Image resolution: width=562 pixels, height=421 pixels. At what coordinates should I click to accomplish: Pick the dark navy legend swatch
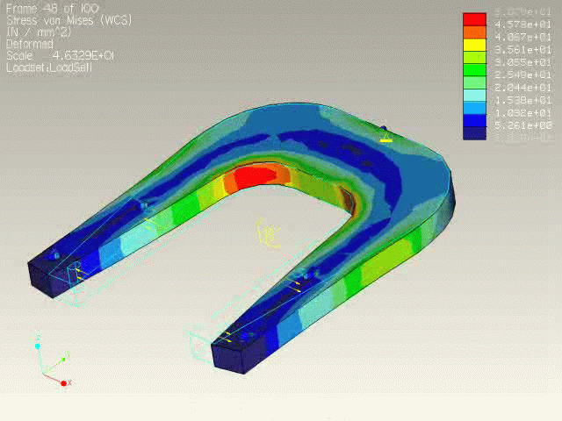[474, 133]
